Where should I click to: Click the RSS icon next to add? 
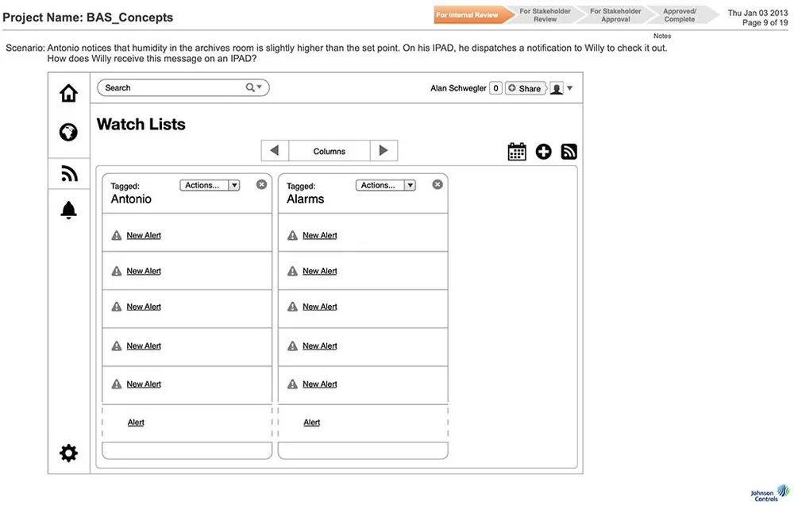[x=569, y=152]
